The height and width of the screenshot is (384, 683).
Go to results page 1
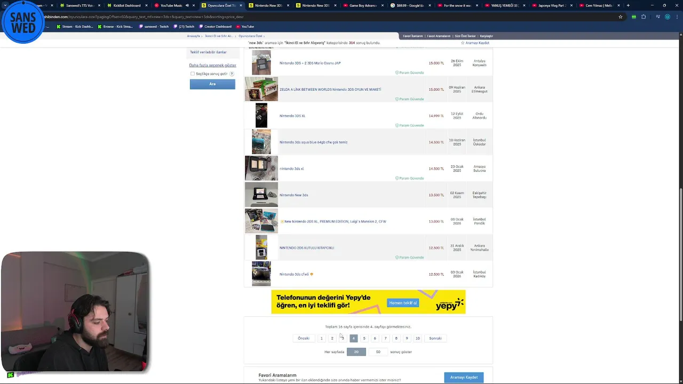pos(321,338)
